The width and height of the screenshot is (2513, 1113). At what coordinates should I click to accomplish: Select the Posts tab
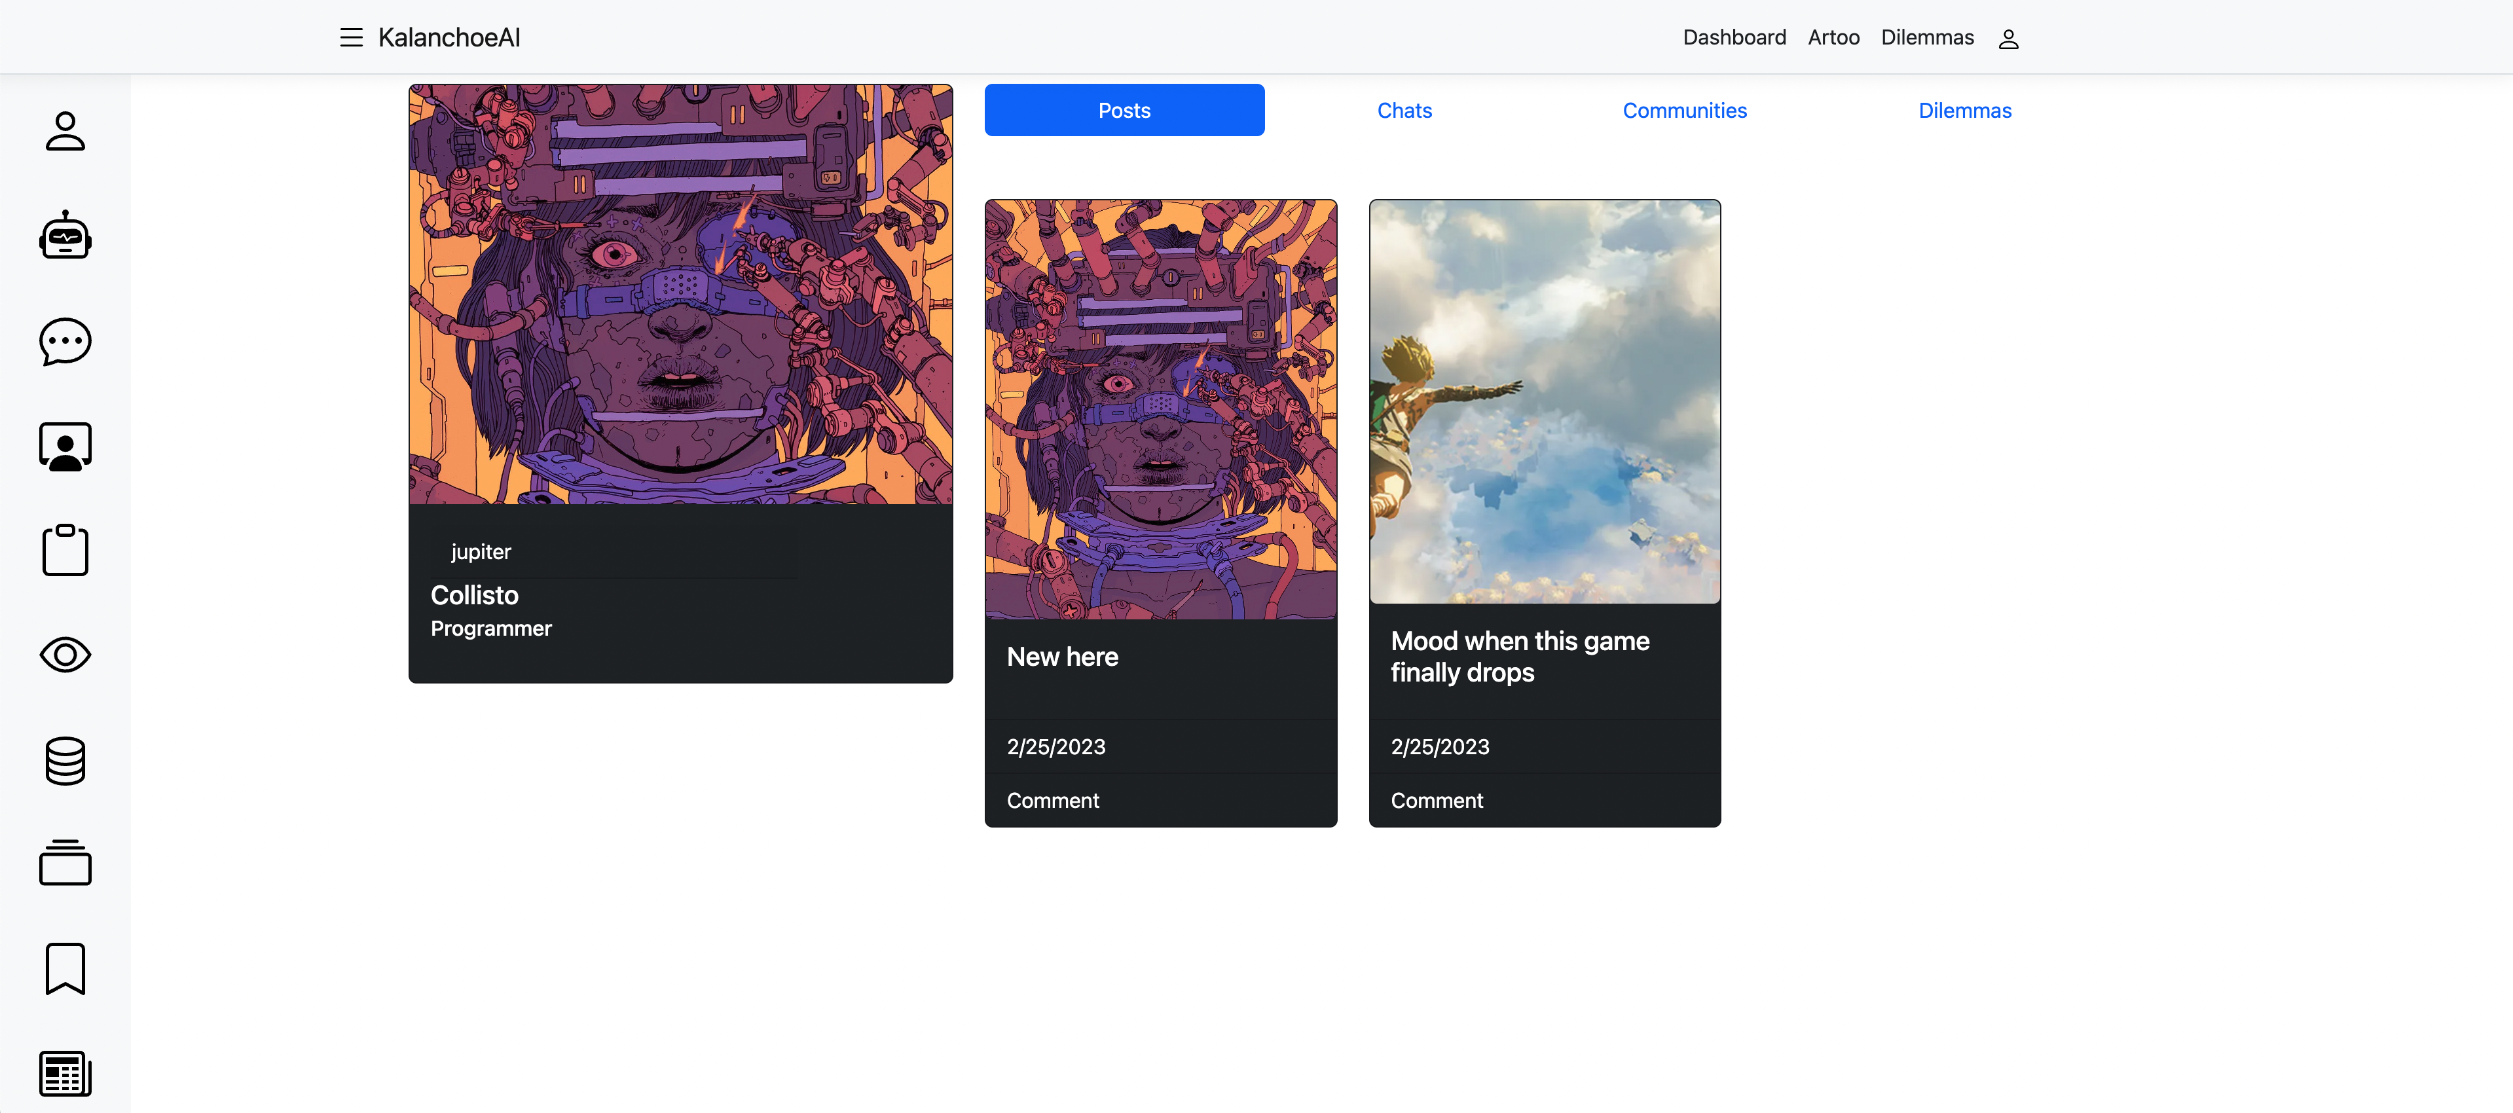point(1124,110)
